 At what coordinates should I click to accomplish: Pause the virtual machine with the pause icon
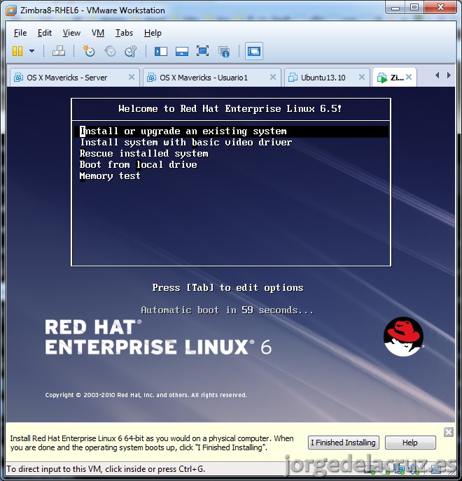tap(17, 51)
